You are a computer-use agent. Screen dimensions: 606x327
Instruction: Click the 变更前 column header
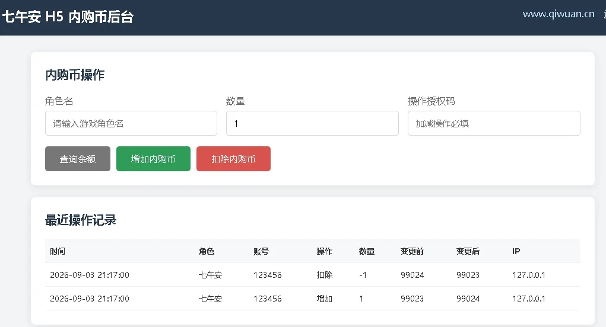point(413,251)
